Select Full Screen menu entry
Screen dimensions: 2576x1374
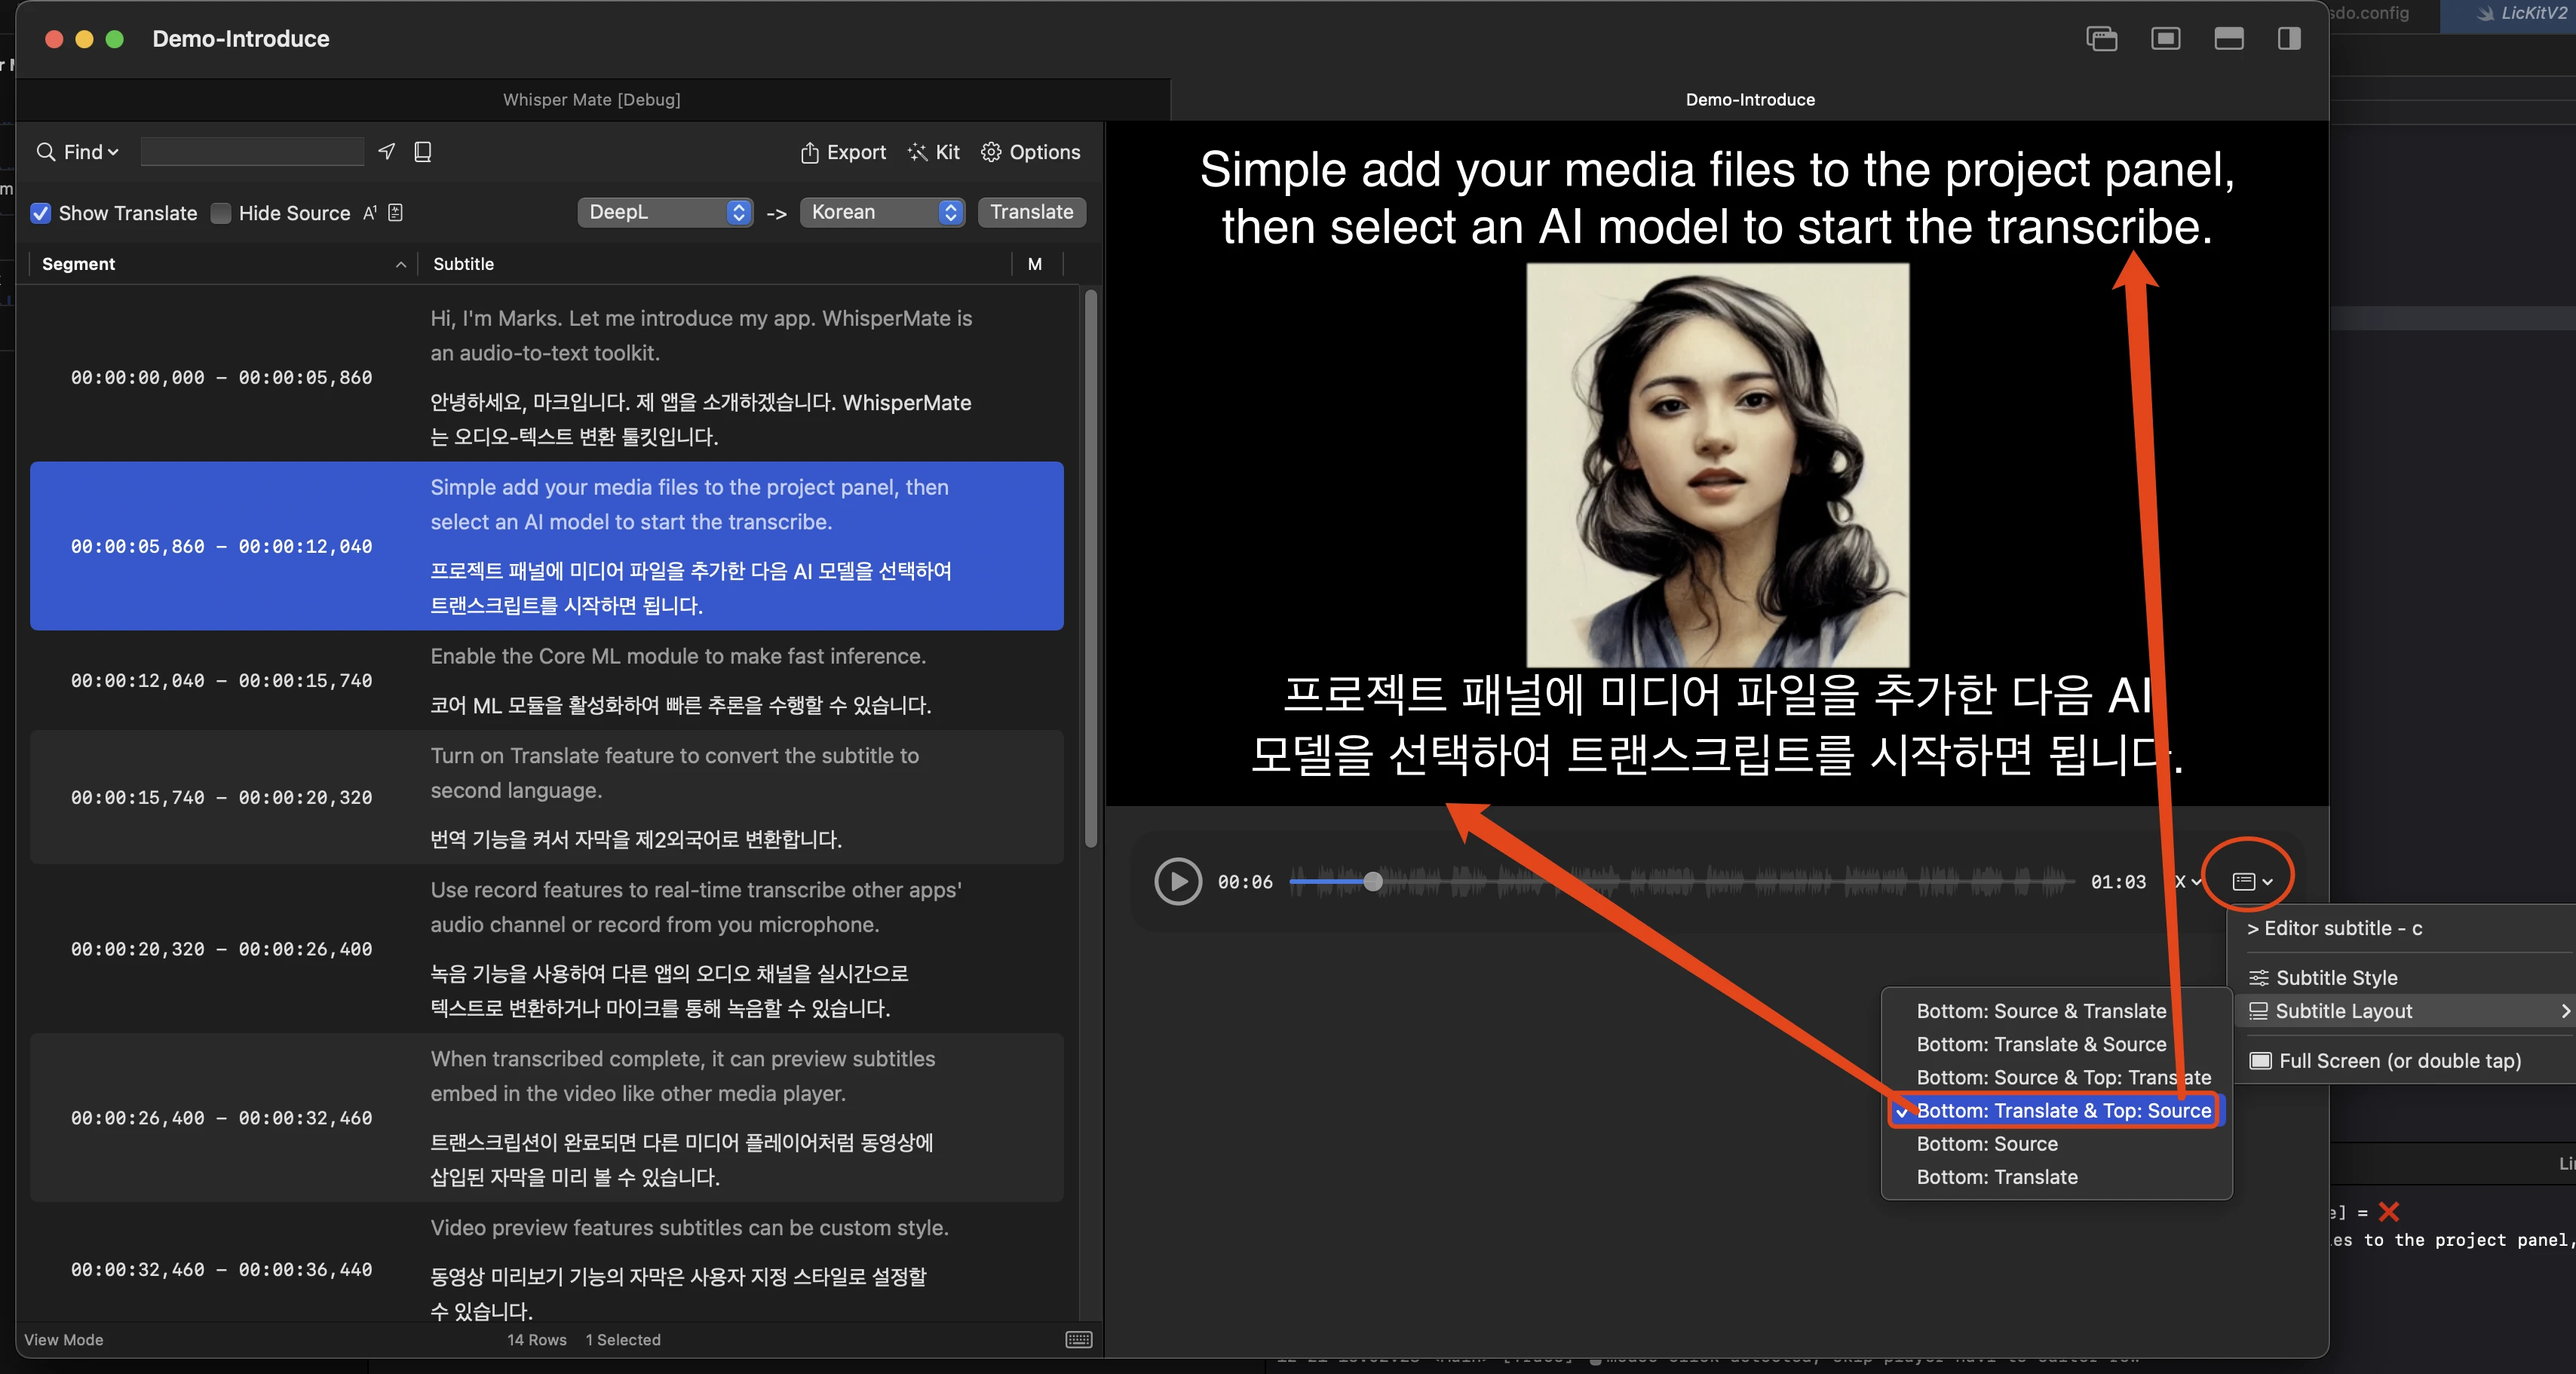tap(2399, 1060)
